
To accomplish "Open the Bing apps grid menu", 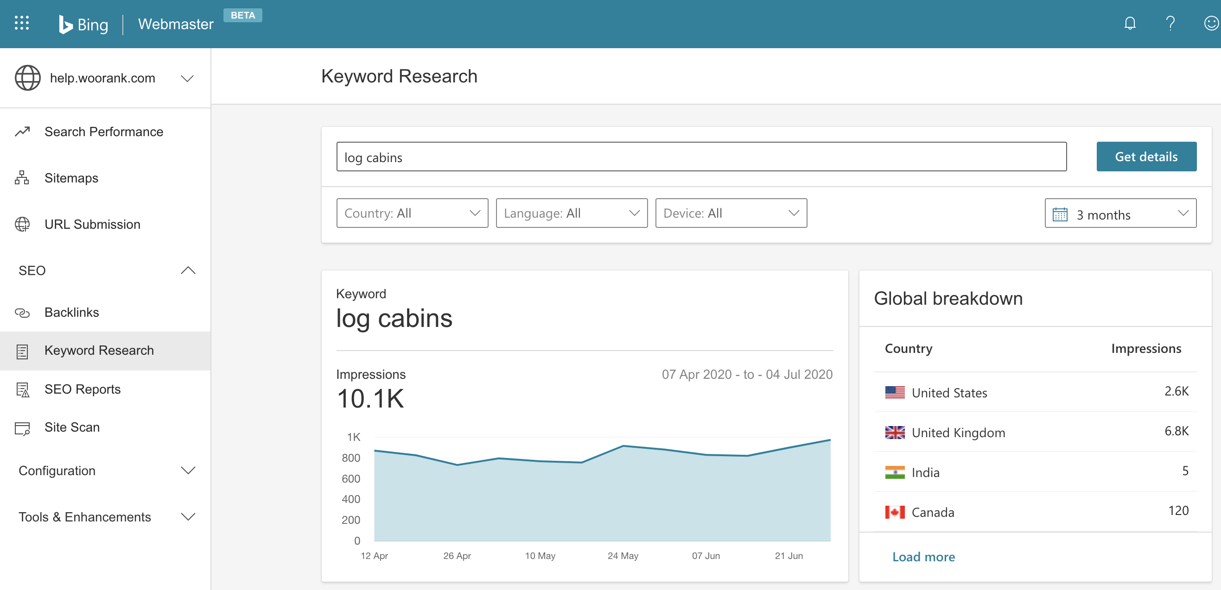I will (x=21, y=23).
